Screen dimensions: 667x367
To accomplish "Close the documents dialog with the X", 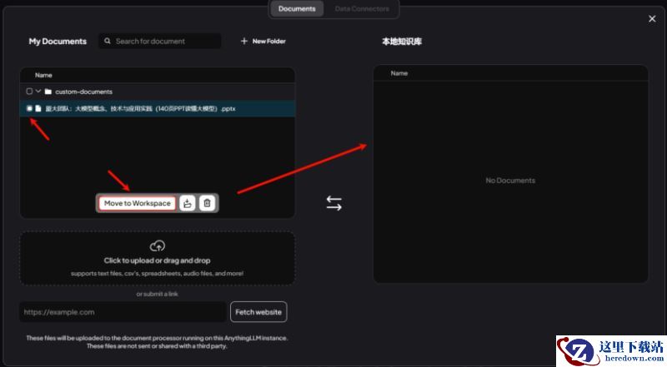I will coord(652,19).
